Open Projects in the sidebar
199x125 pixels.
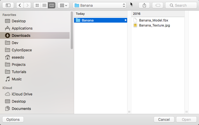(x=35, y=64)
